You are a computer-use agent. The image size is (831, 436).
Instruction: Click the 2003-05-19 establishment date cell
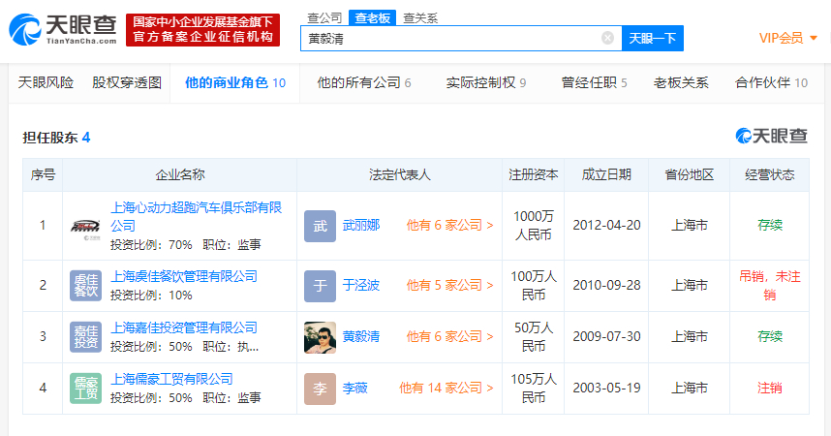click(x=606, y=389)
